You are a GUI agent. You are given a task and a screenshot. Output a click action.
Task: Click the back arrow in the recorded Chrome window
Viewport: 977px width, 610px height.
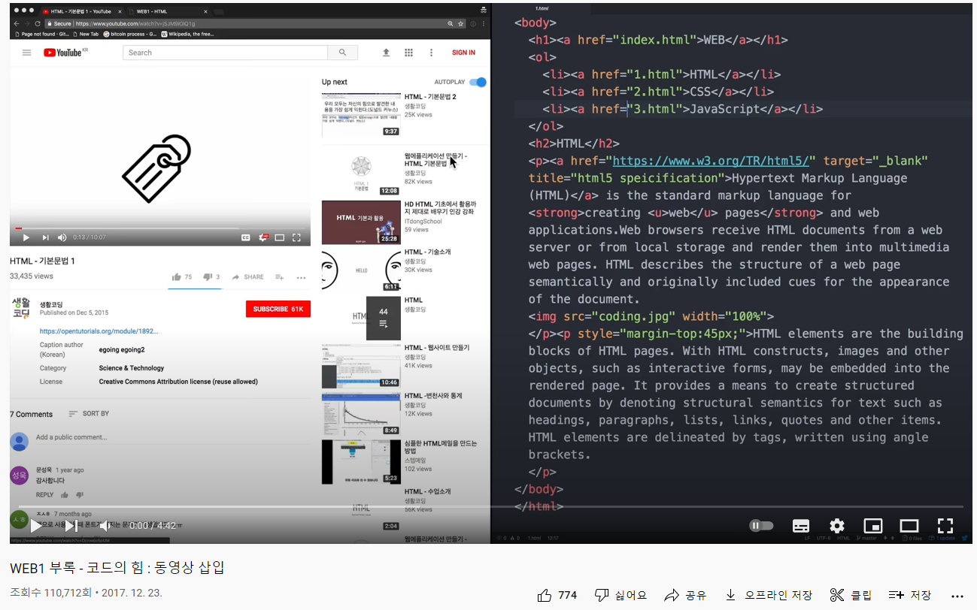pos(17,23)
